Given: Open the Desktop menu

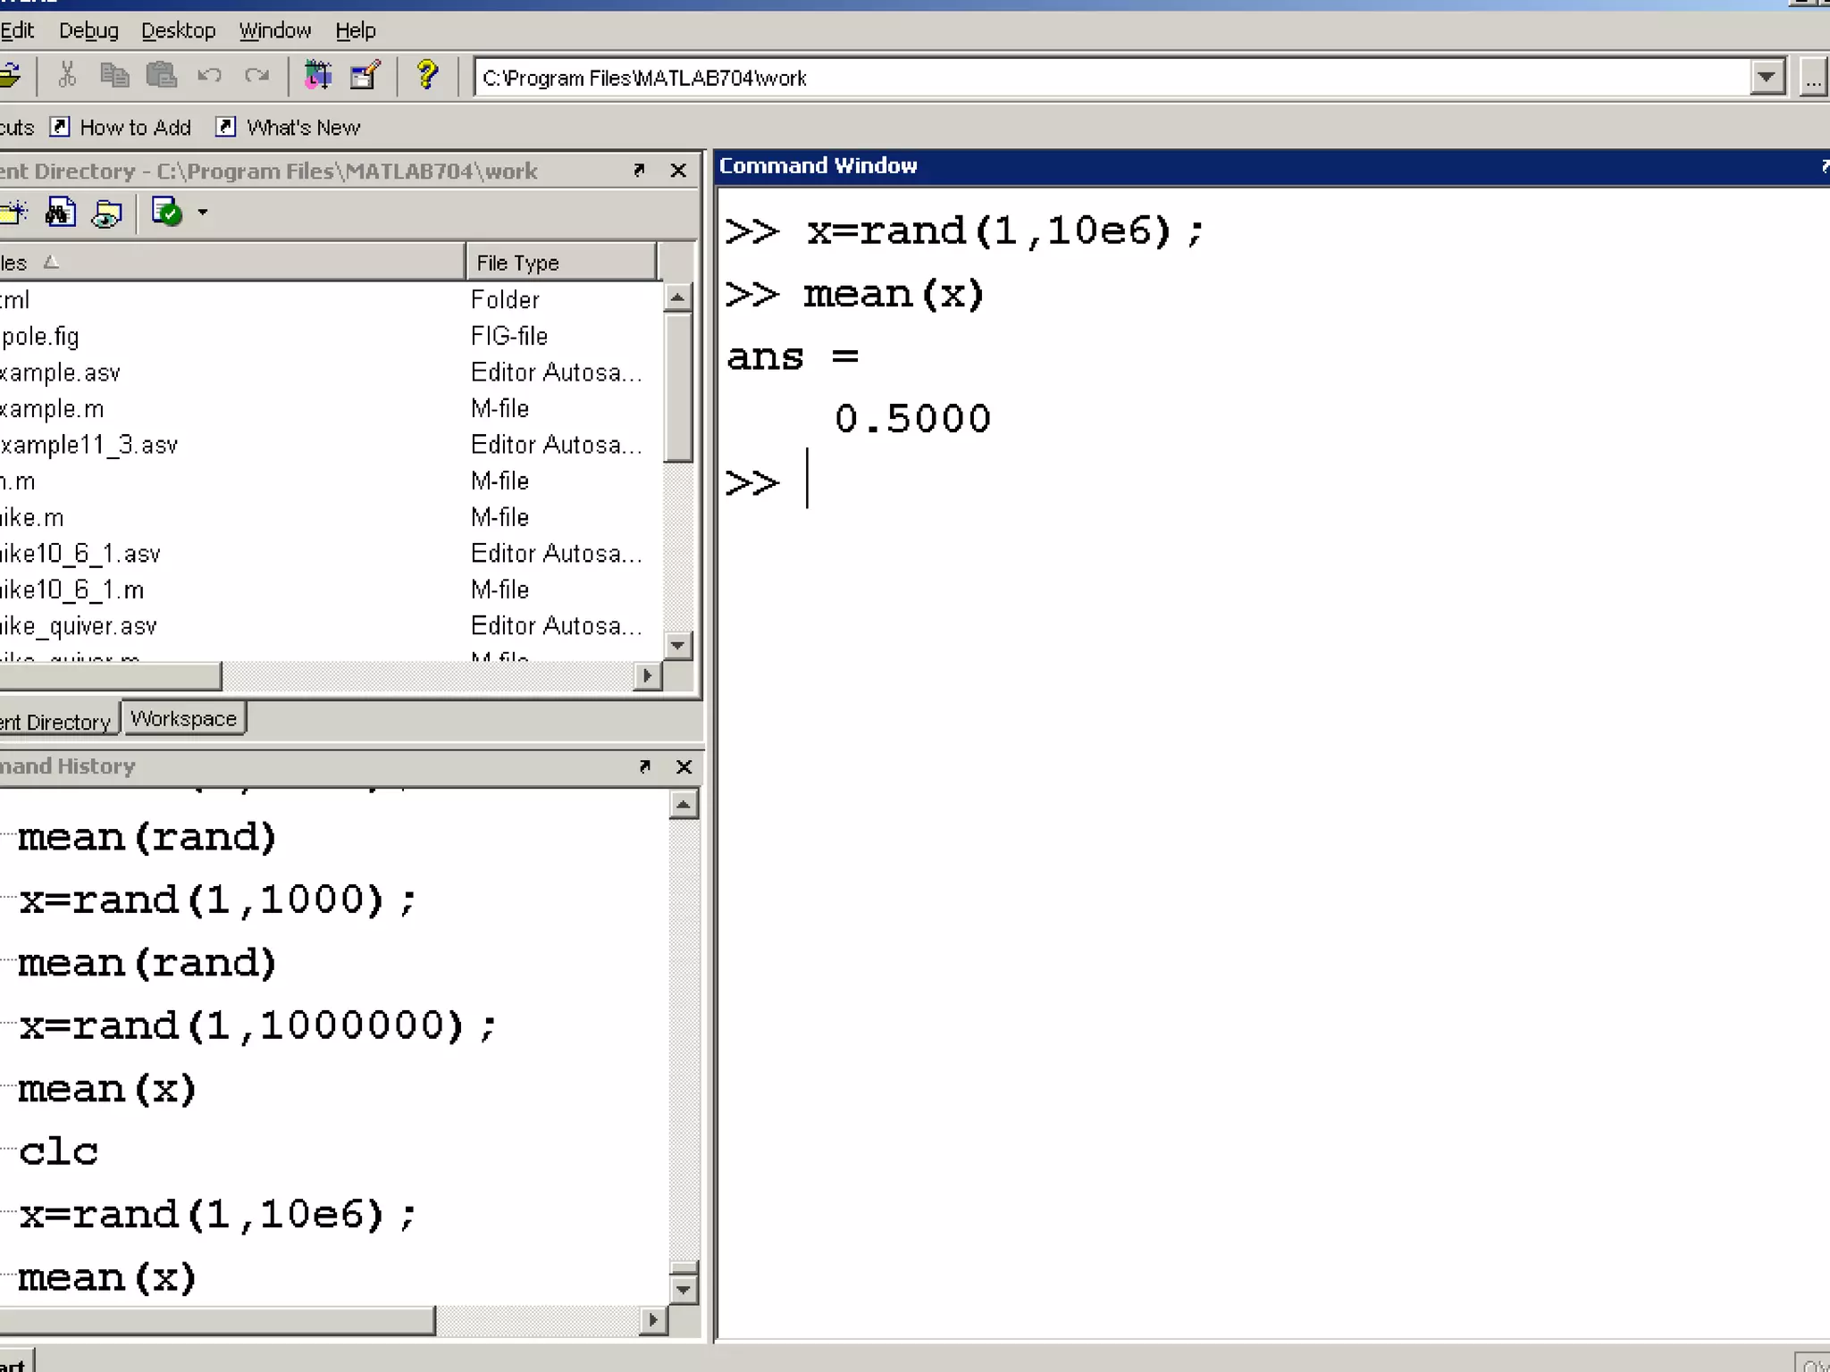Looking at the screenshot, I should (x=179, y=30).
